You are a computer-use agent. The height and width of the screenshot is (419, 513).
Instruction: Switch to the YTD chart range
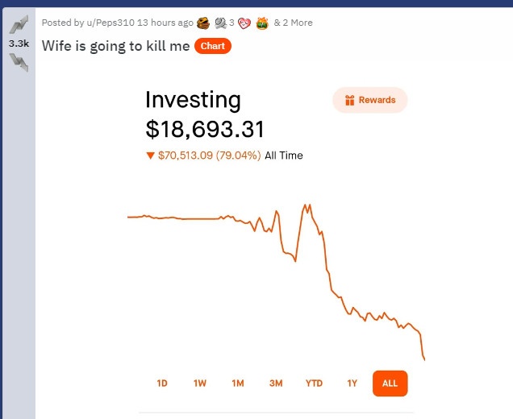click(x=314, y=384)
